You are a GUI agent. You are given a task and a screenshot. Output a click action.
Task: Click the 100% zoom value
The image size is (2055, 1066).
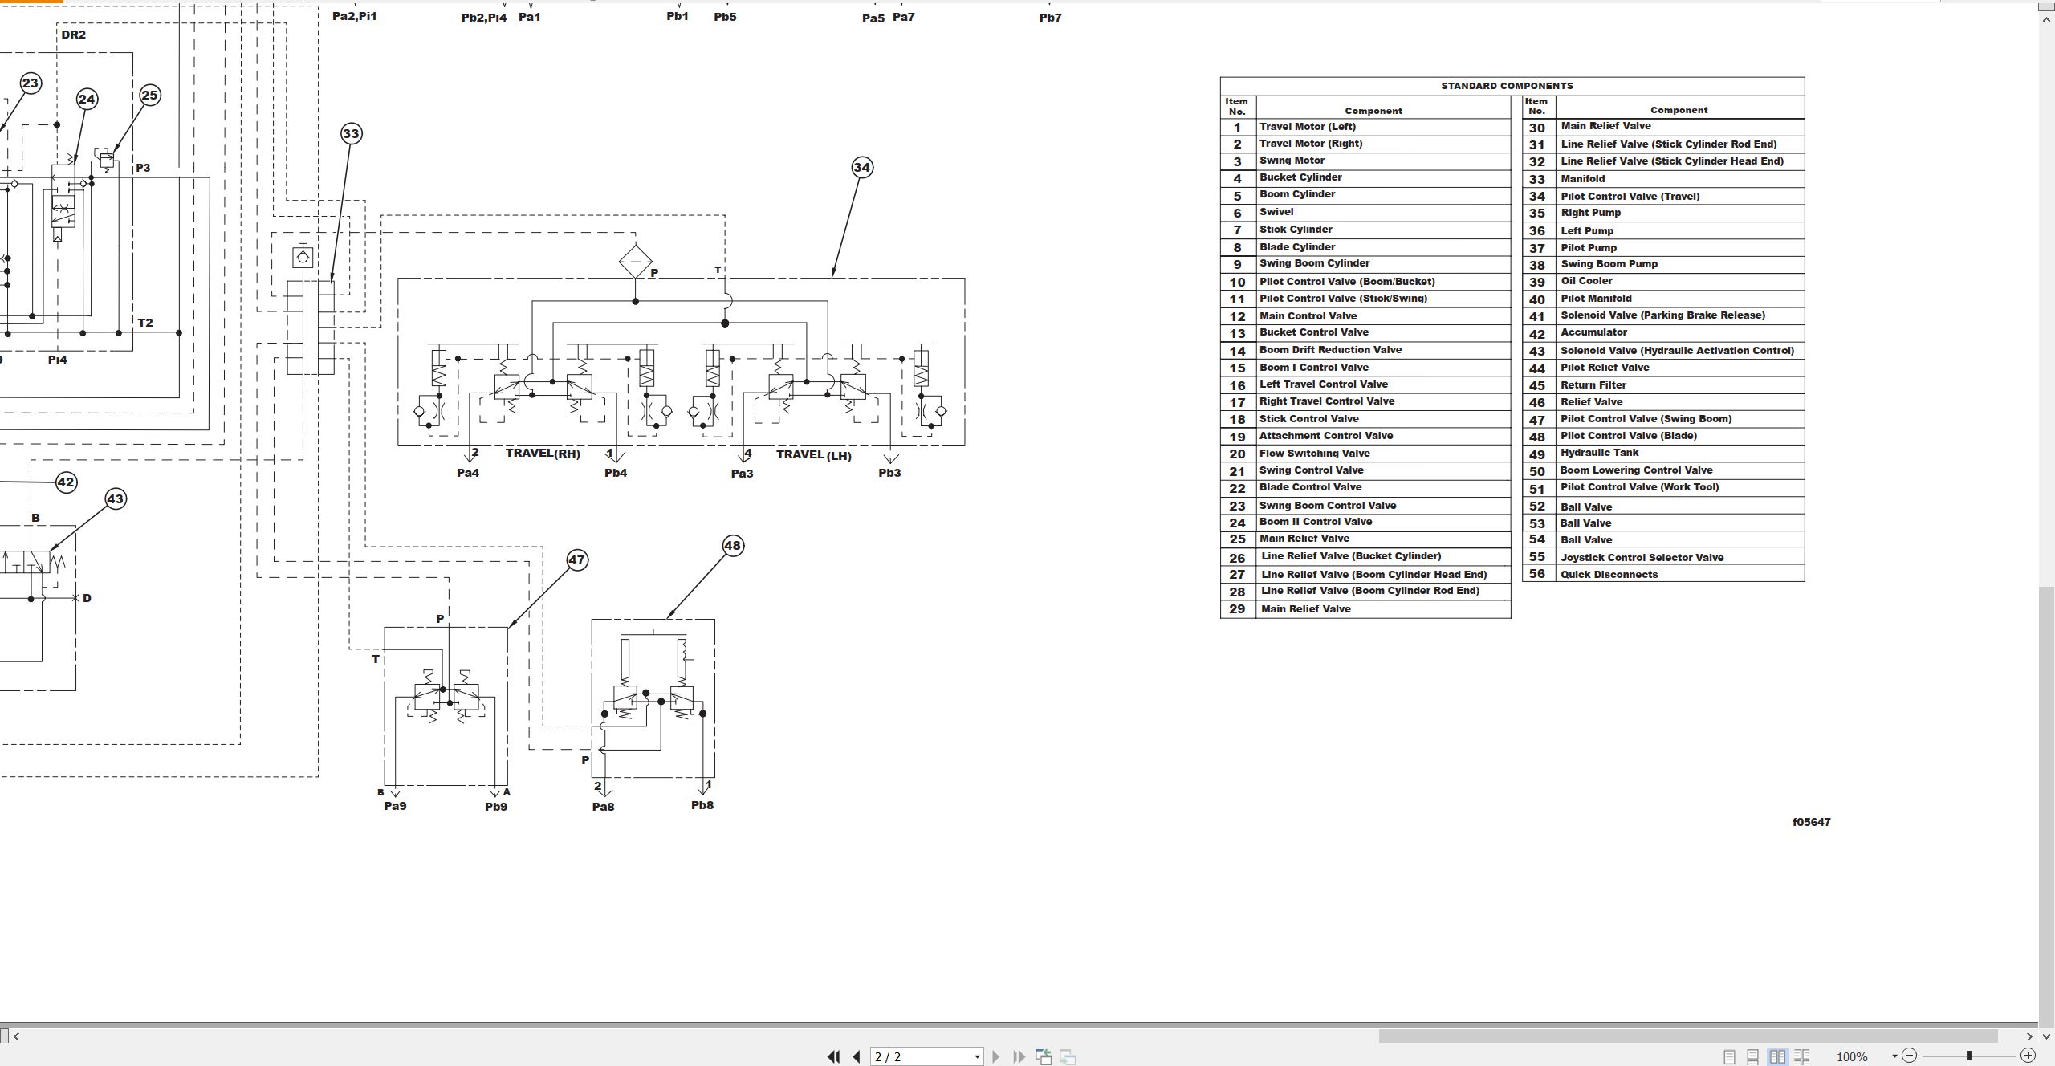pos(1852,1056)
